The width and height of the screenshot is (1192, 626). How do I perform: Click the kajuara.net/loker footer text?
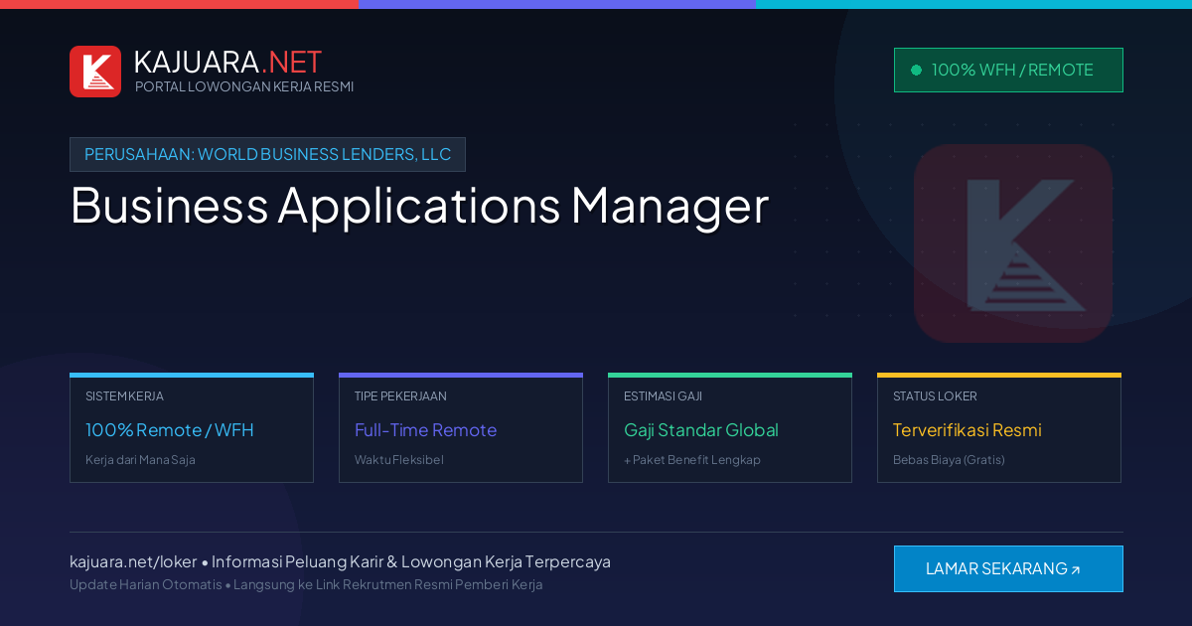(x=133, y=561)
